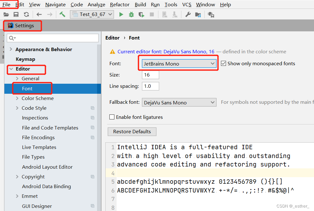Click the Save All disk icon
The height and width of the screenshot is (211, 314).
(x=16, y=14)
